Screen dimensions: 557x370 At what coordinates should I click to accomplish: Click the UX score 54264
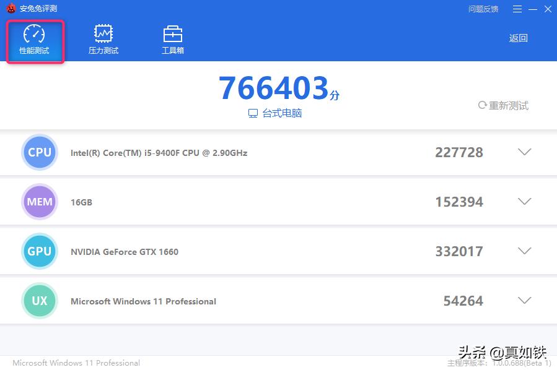[x=463, y=301]
